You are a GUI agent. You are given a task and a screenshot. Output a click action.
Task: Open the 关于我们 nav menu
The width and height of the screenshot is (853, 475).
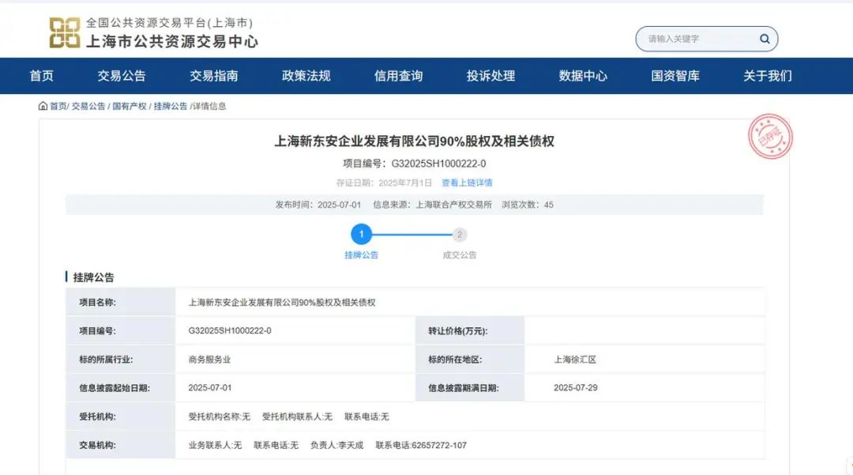coord(768,76)
